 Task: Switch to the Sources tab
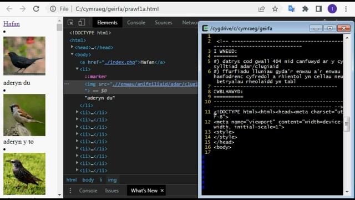click(x=164, y=22)
